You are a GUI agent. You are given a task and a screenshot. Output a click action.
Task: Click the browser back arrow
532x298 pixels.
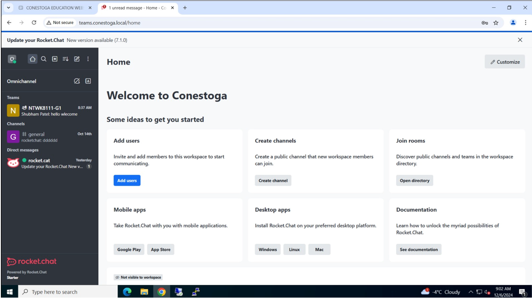(9, 23)
